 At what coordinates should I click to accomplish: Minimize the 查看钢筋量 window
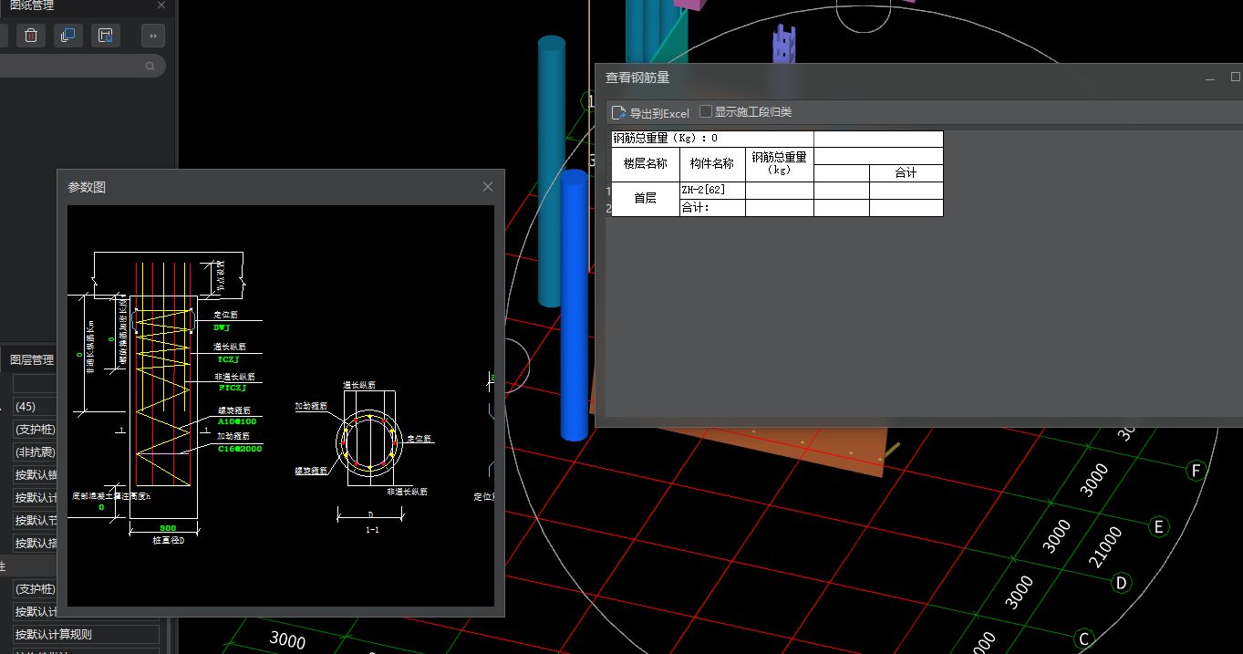coord(1210,78)
